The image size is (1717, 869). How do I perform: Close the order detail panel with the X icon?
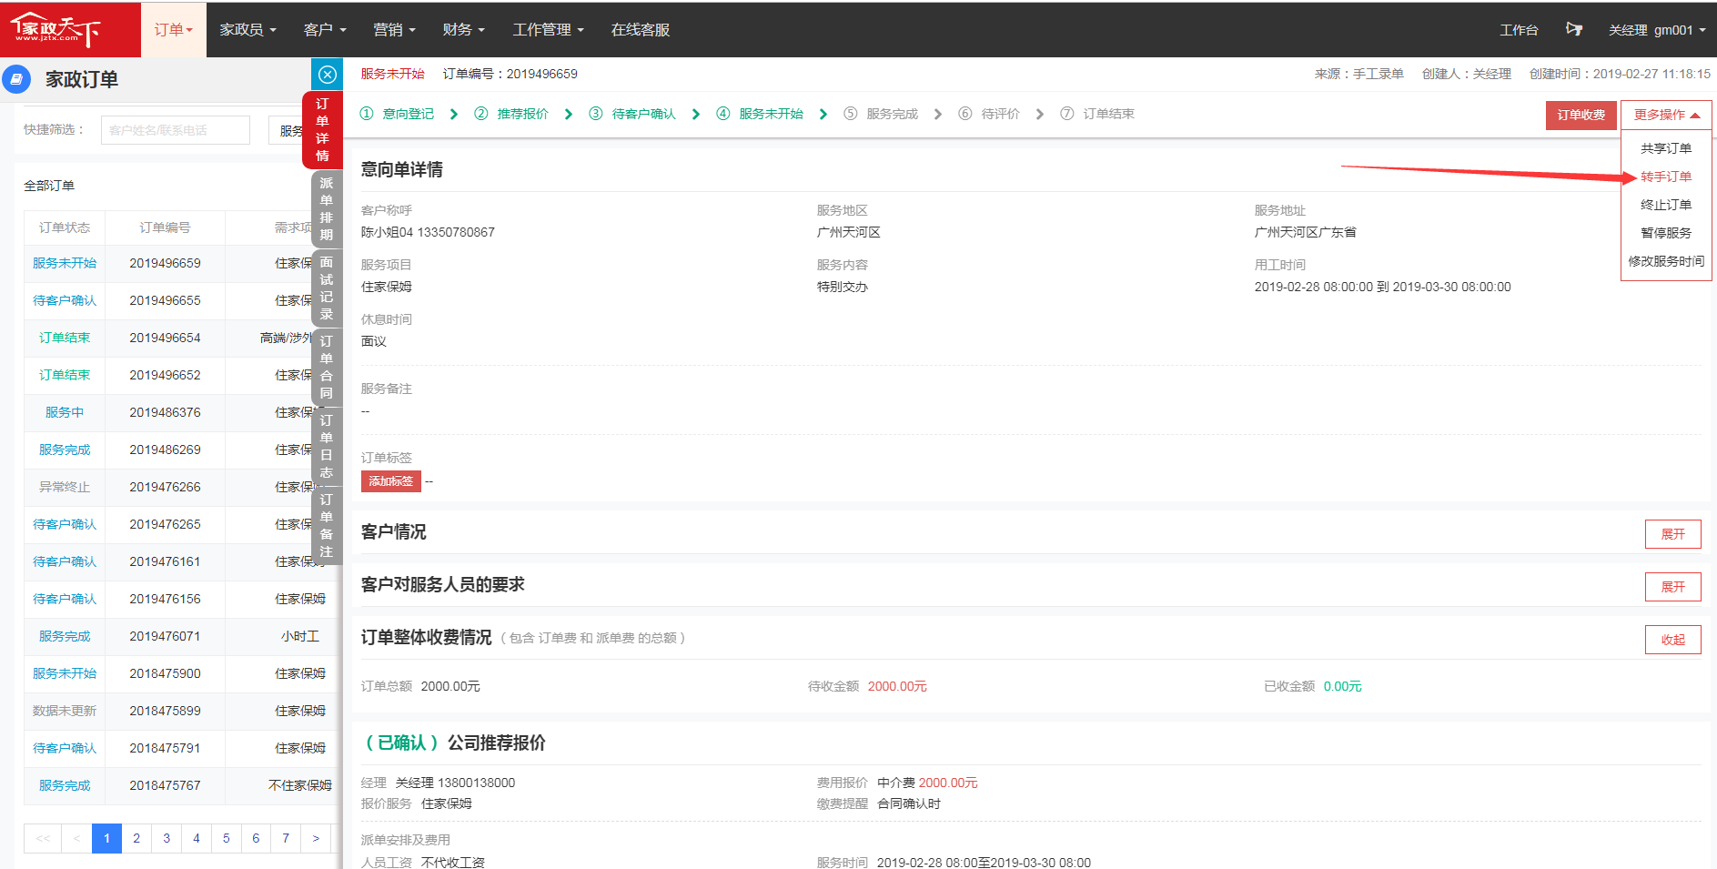pyautogui.click(x=328, y=75)
